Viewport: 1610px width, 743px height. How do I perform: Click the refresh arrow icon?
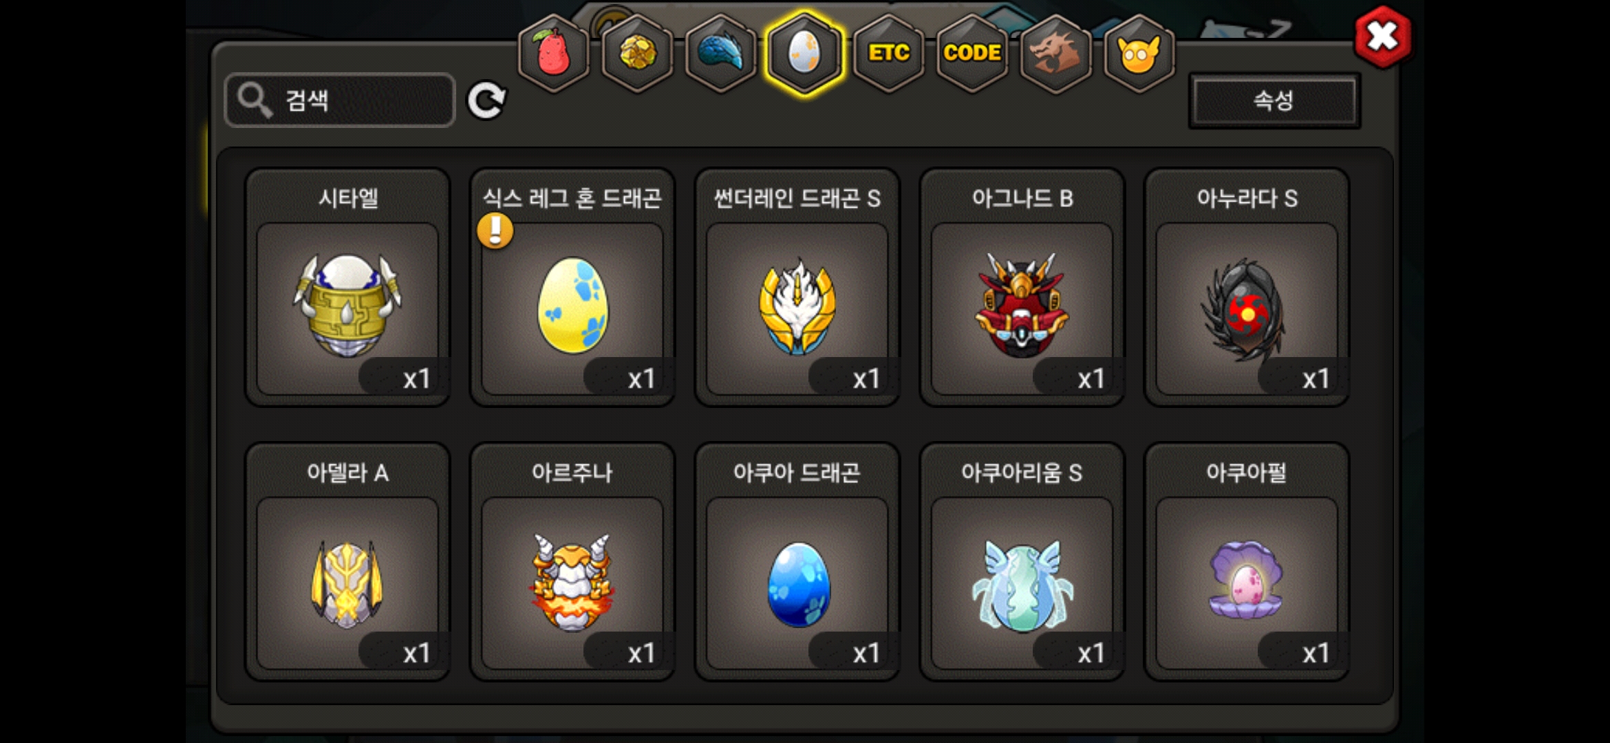pyautogui.click(x=486, y=101)
